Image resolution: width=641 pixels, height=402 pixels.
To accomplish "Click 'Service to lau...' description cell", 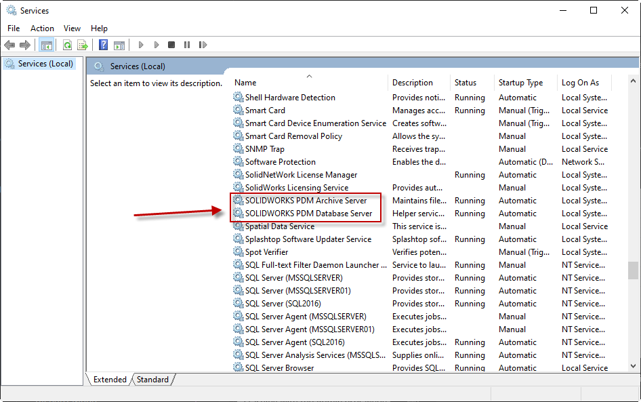I will coord(419,264).
